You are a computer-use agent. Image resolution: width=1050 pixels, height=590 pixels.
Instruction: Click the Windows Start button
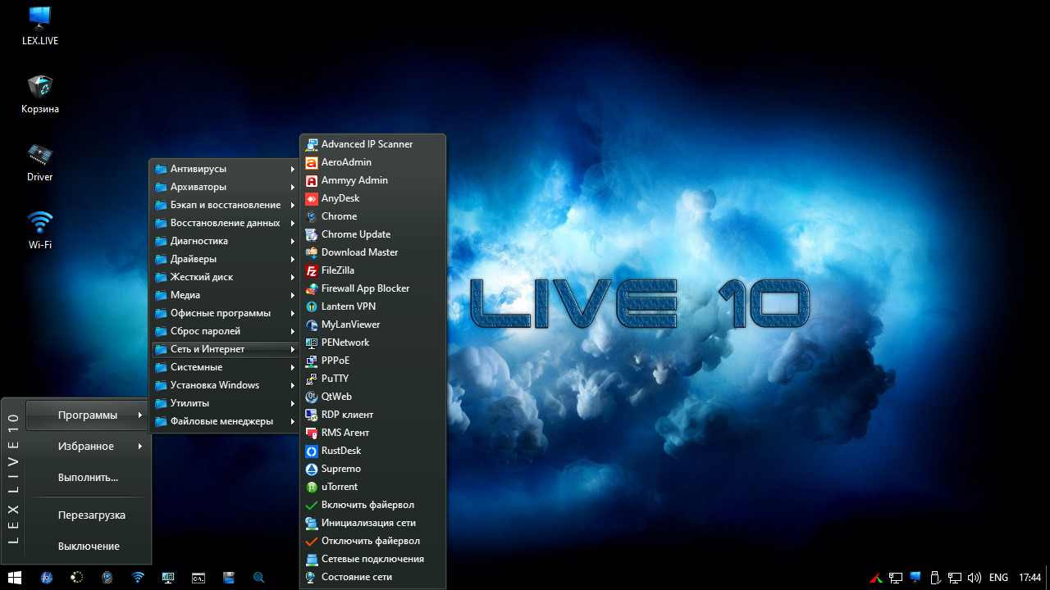coord(15,578)
